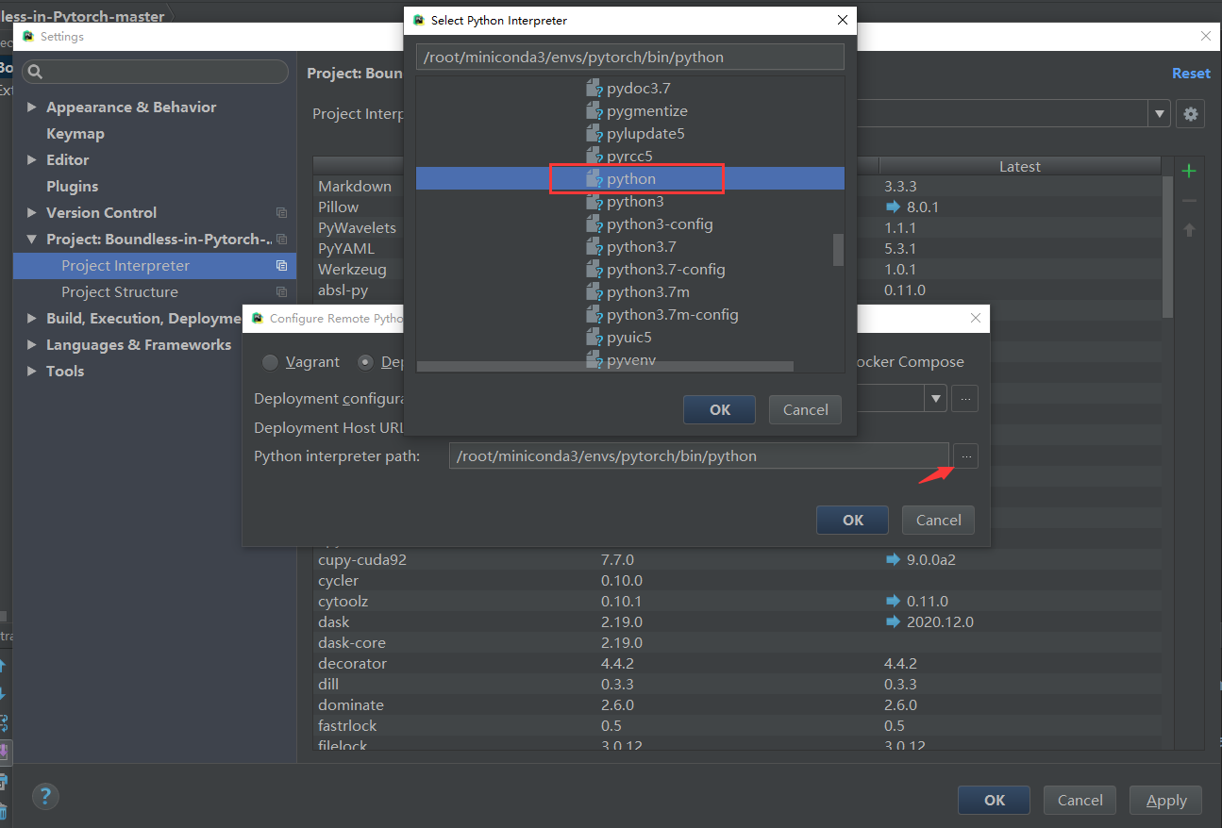Select the Deployment radio button
The width and height of the screenshot is (1222, 828).
(365, 362)
